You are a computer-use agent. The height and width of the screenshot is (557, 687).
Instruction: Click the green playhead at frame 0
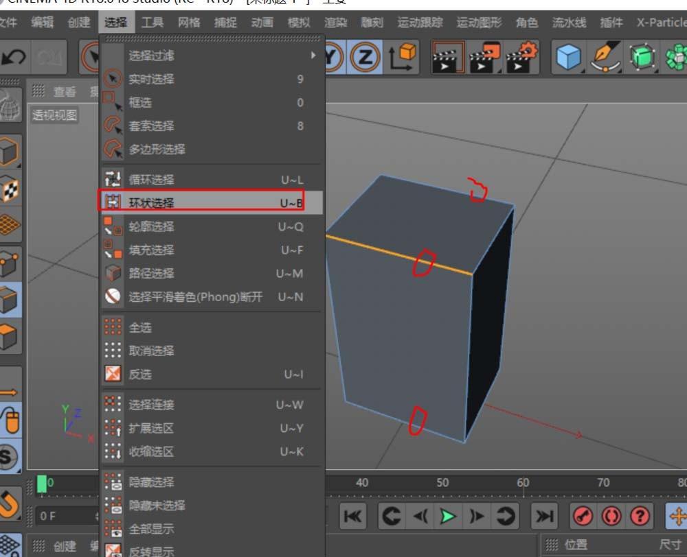(x=43, y=484)
